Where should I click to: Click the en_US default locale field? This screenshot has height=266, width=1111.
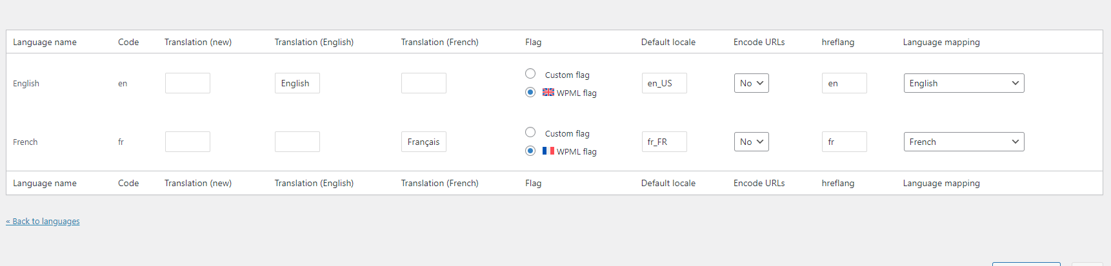[665, 83]
